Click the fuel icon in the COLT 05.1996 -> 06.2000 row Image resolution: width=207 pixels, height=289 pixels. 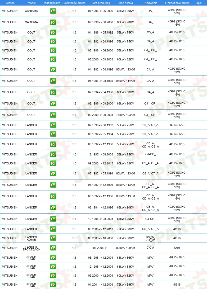click(53, 50)
